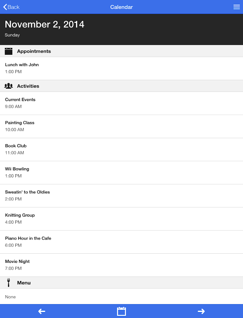The height and width of the screenshot is (318, 243).
Task: Open the Current Events activity
Action: click(x=121, y=103)
